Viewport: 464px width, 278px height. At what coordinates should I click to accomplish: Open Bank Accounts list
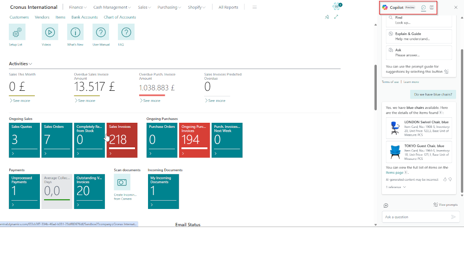click(x=84, y=17)
